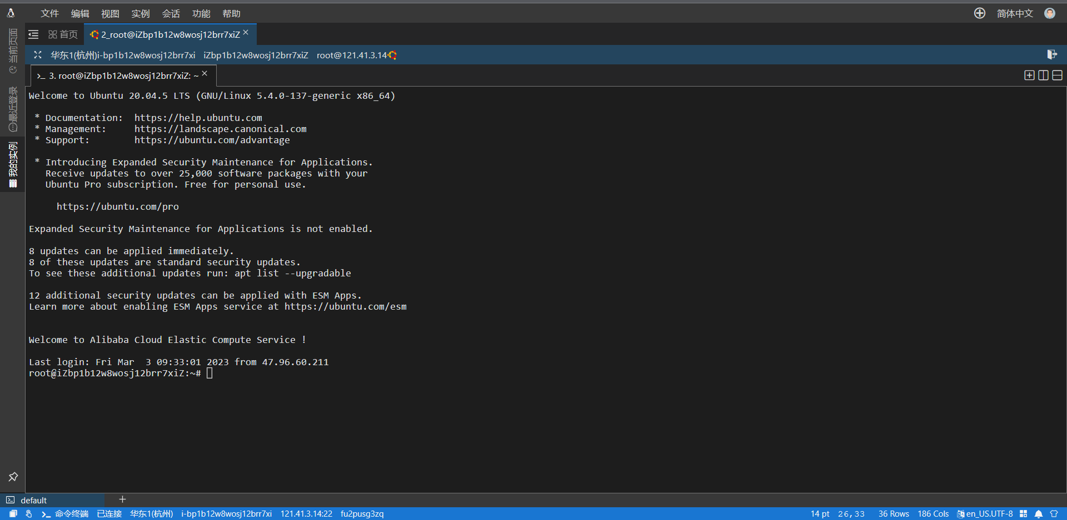Click the copy windows status bar icon
This screenshot has width=1067, height=520.
click(x=13, y=514)
